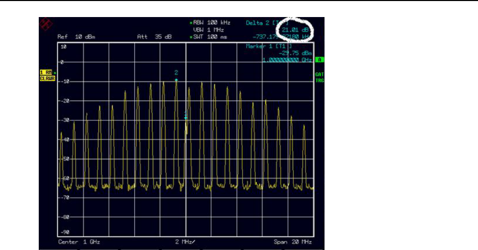Screen dimensions: 478x250
Task: Click the Rohde & Schwarz logo icon
Action: (x=46, y=24)
